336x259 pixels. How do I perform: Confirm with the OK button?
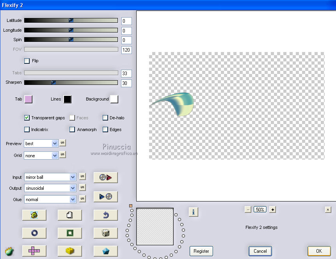click(319, 251)
